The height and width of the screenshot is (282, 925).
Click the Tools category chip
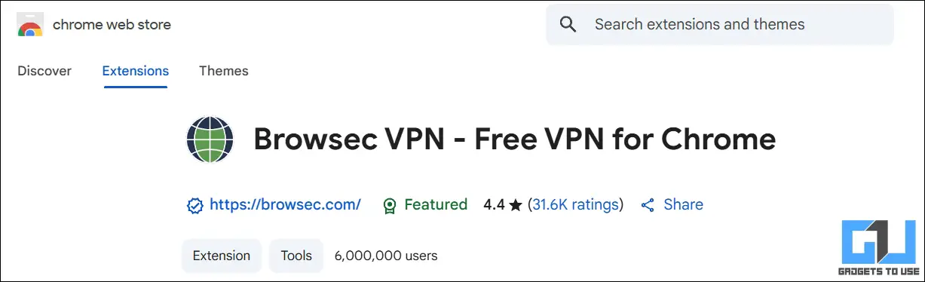296,256
